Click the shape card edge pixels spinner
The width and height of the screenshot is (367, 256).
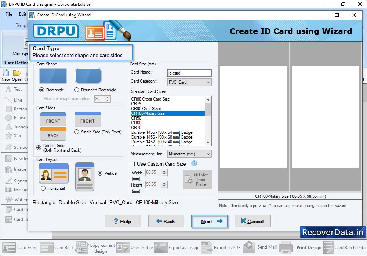(108, 99)
